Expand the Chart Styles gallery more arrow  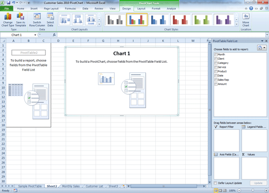(x=236, y=24)
